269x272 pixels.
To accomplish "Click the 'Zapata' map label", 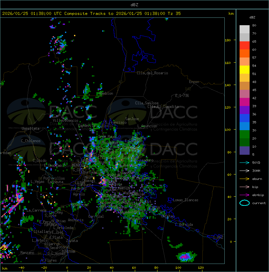I will [72, 241].
